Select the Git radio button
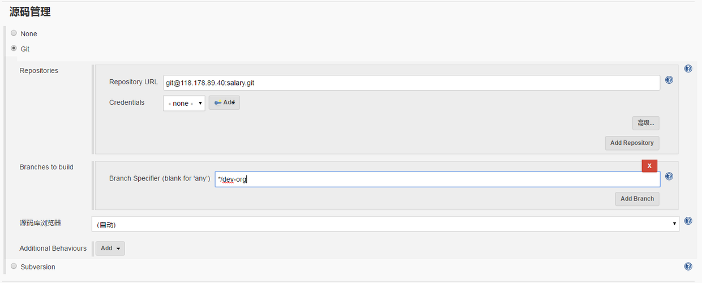Viewport: 702px width, 283px height. click(14, 49)
